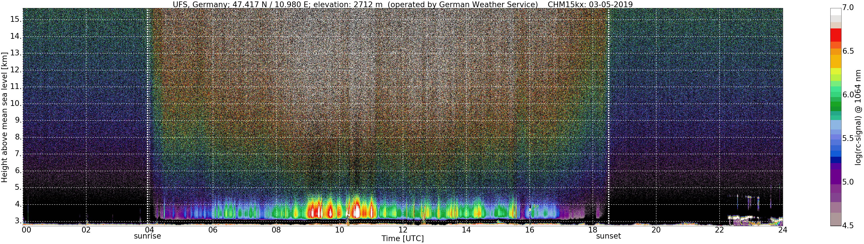Click the height-axis tick label "7."
This screenshot has height=244, width=864.
click(18, 154)
